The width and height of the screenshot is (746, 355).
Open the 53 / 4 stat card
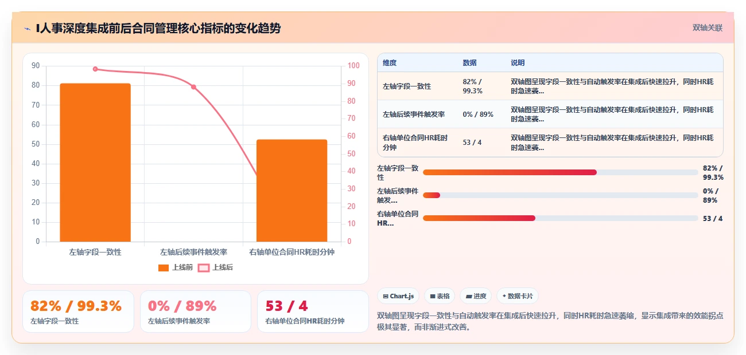[313, 311]
